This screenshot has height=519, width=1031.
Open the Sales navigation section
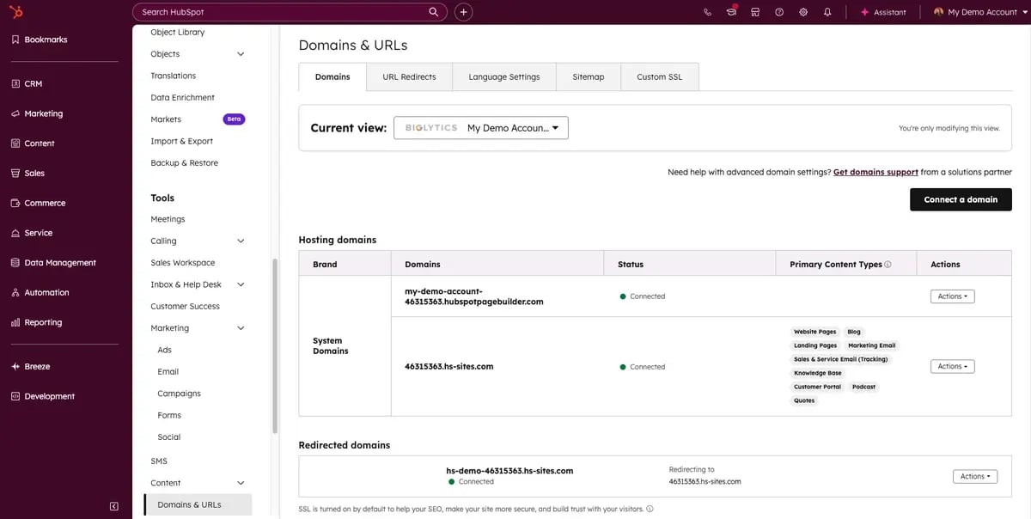(27, 173)
